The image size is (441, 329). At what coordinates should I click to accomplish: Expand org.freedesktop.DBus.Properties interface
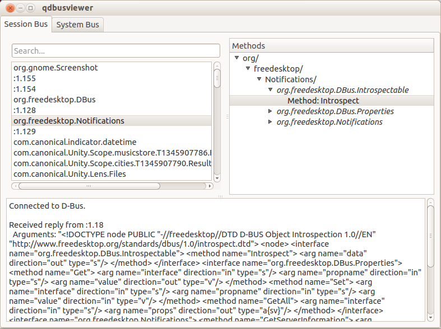coord(270,111)
